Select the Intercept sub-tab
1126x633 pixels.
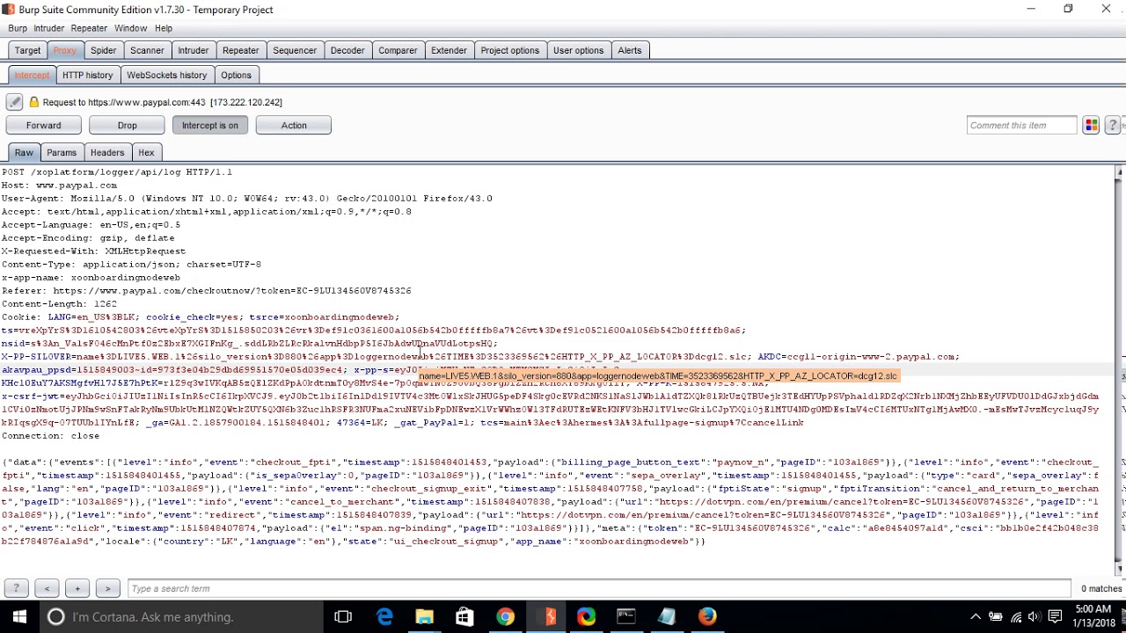(x=32, y=75)
